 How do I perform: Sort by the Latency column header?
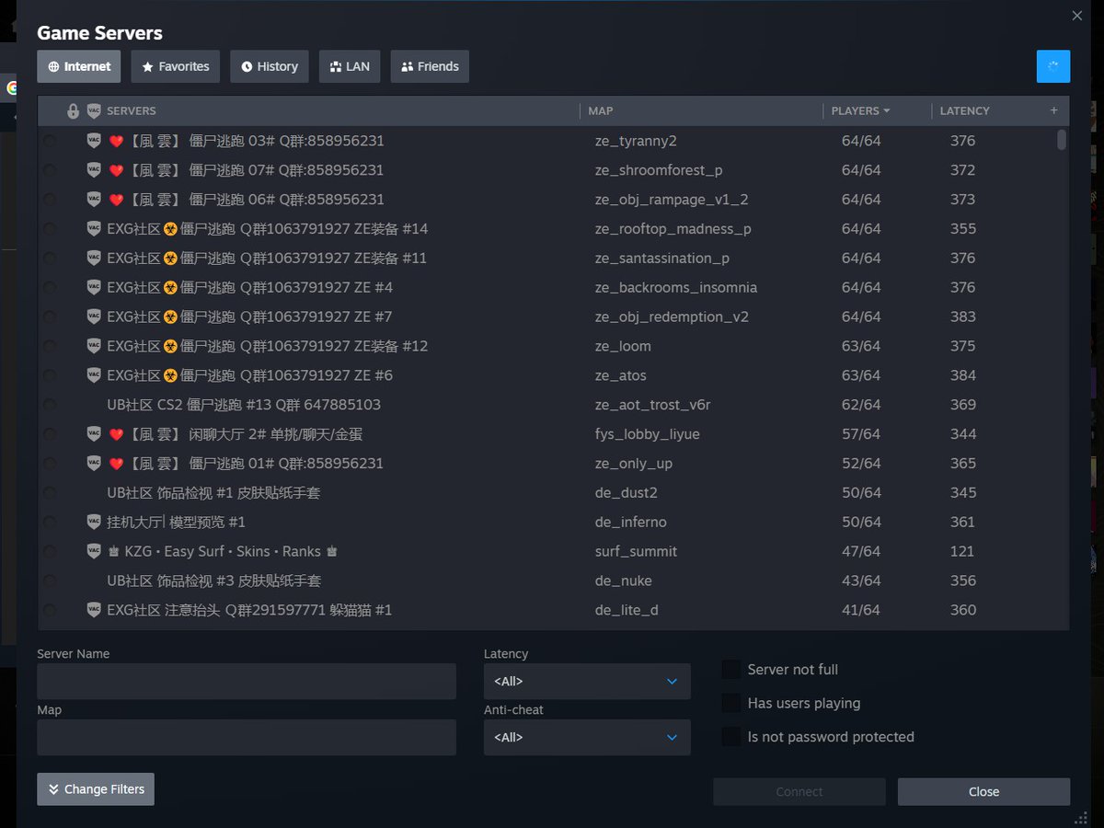click(964, 110)
